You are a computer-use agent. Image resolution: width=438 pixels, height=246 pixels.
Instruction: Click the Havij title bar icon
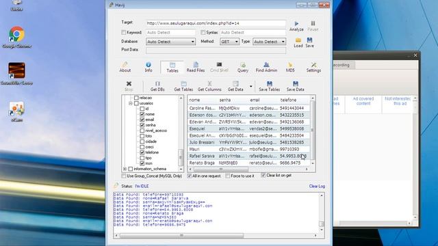pos(112,5)
